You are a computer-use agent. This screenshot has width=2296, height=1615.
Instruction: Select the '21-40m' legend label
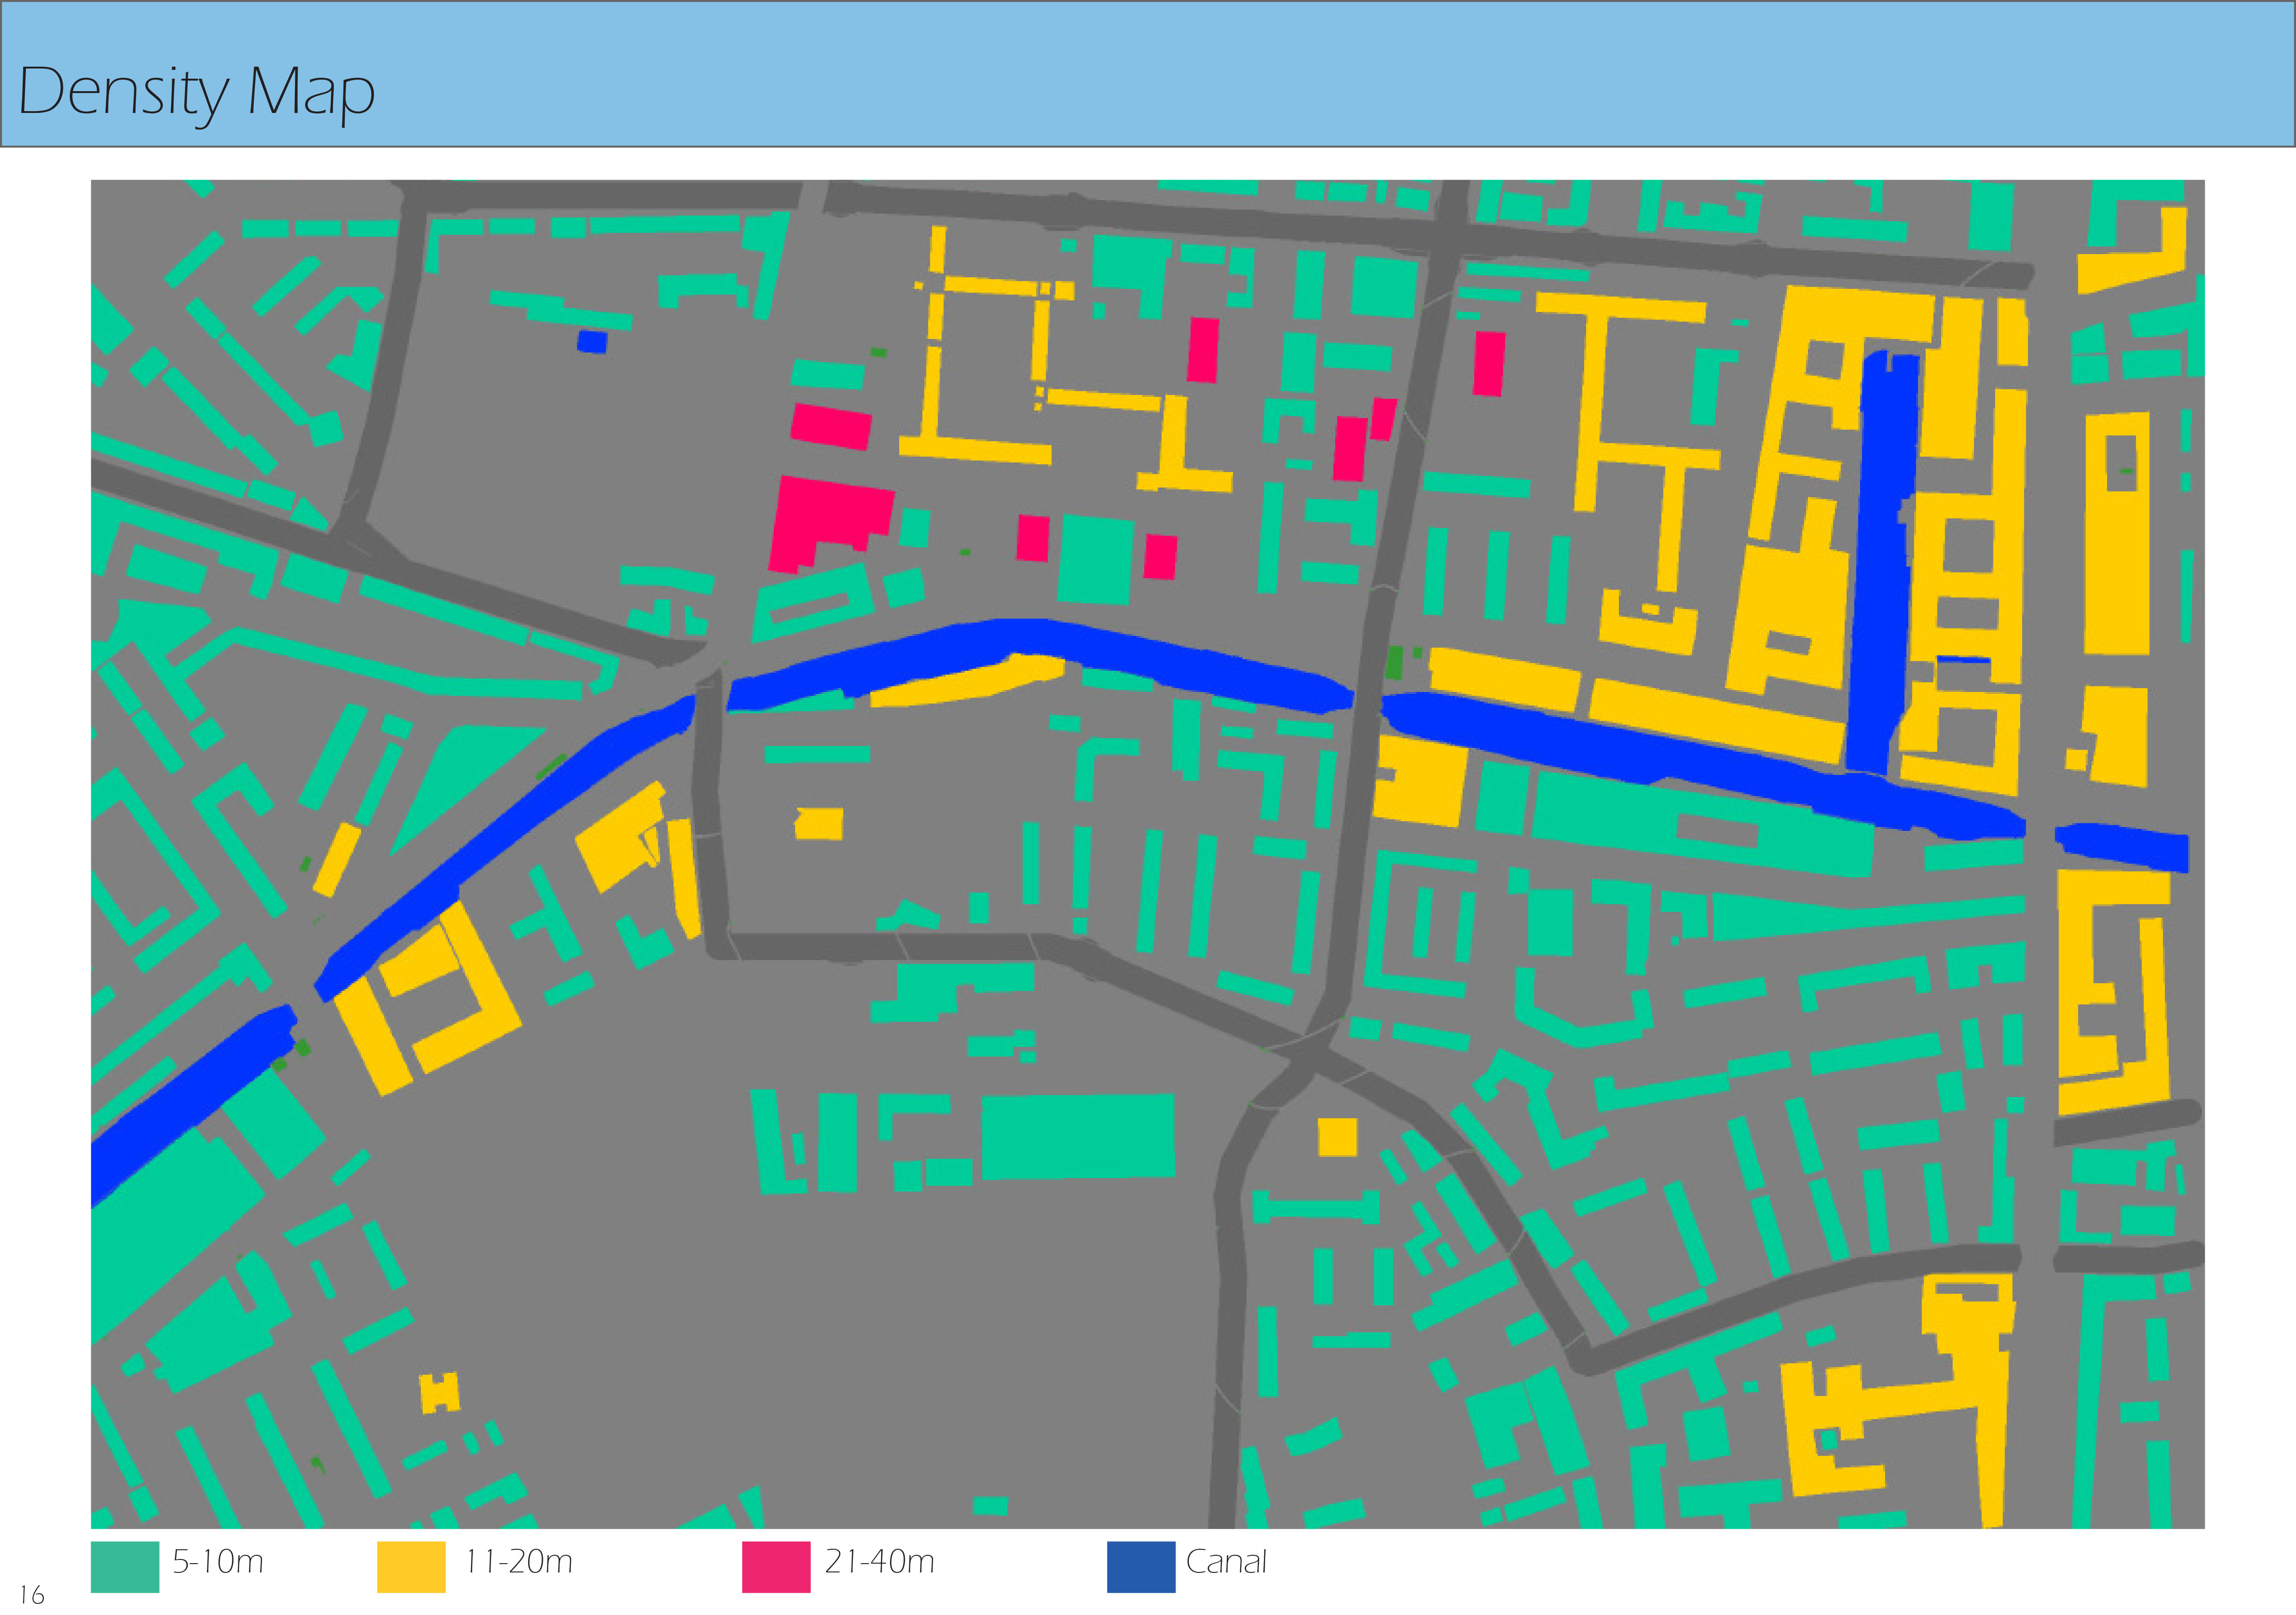pyautogui.click(x=879, y=1561)
